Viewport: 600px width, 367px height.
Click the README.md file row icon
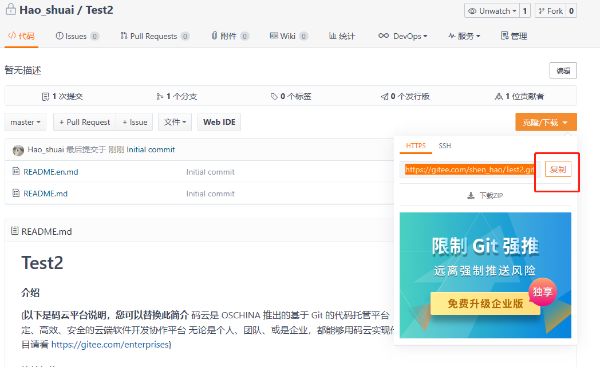click(x=15, y=194)
